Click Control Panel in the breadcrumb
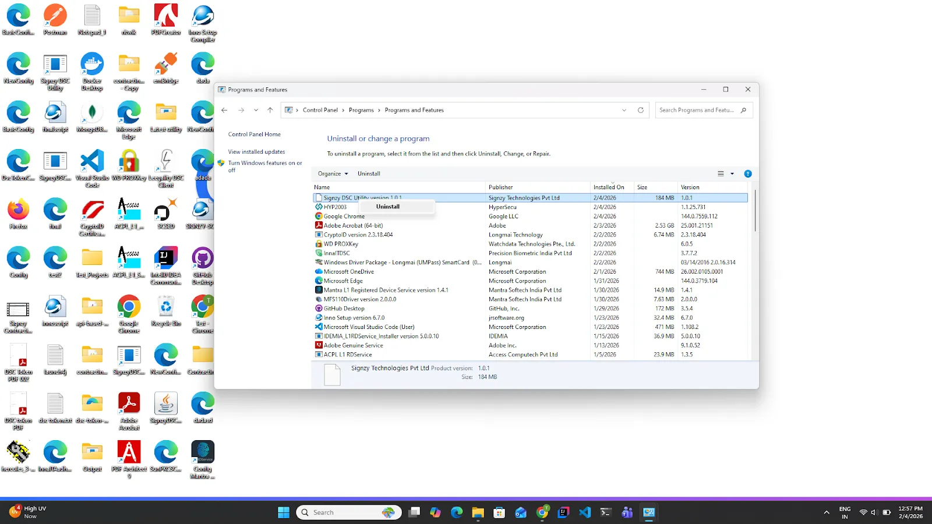 click(x=320, y=110)
